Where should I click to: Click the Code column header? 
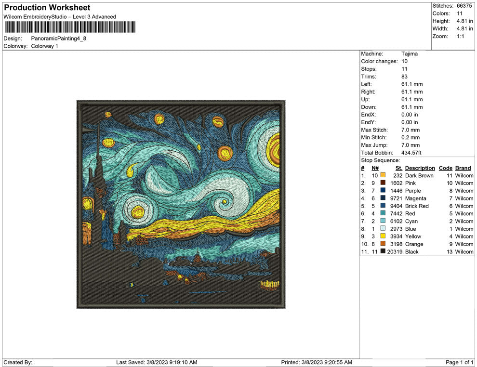click(x=445, y=168)
